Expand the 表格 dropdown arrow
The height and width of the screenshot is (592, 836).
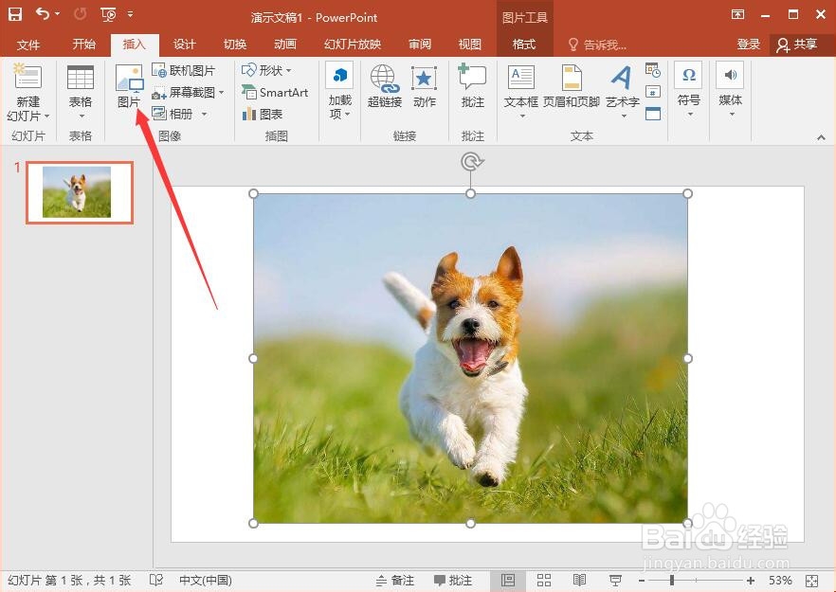tap(82, 117)
